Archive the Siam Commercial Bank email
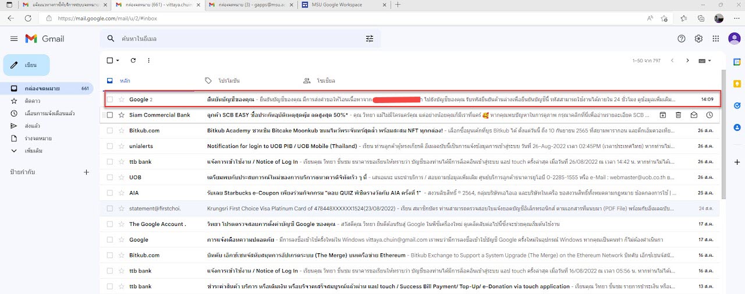The height and width of the screenshot is (294, 745). pyautogui.click(x=662, y=115)
